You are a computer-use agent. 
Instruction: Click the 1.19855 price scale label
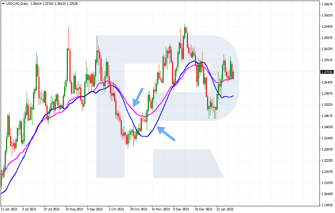327,205
